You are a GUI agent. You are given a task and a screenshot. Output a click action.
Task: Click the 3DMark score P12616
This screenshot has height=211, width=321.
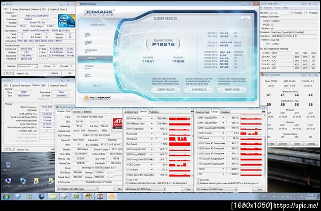163,44
